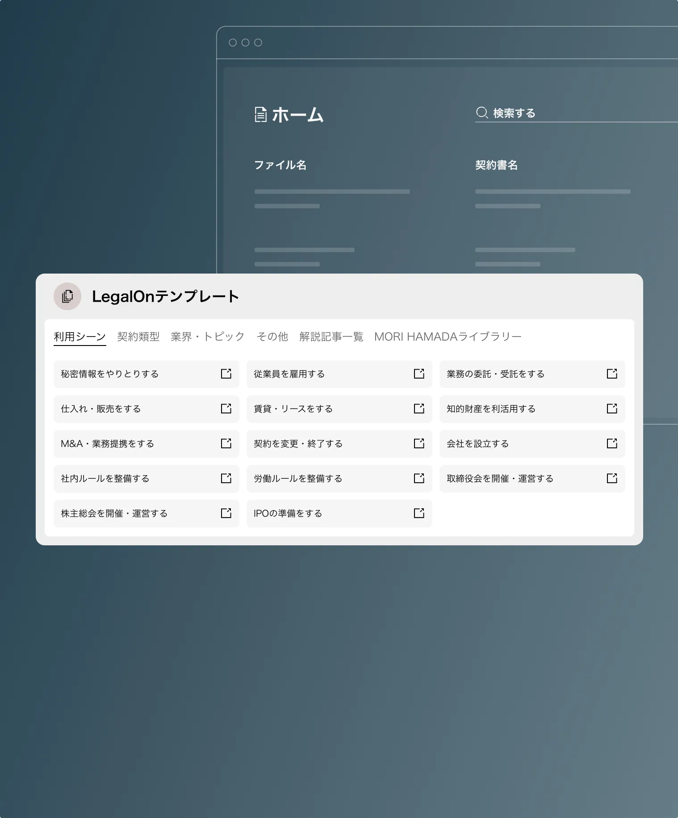Click the third window control circle
The height and width of the screenshot is (818, 678).
[258, 42]
